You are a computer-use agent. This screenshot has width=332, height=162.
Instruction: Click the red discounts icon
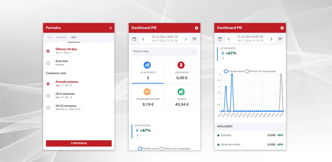[181, 65]
